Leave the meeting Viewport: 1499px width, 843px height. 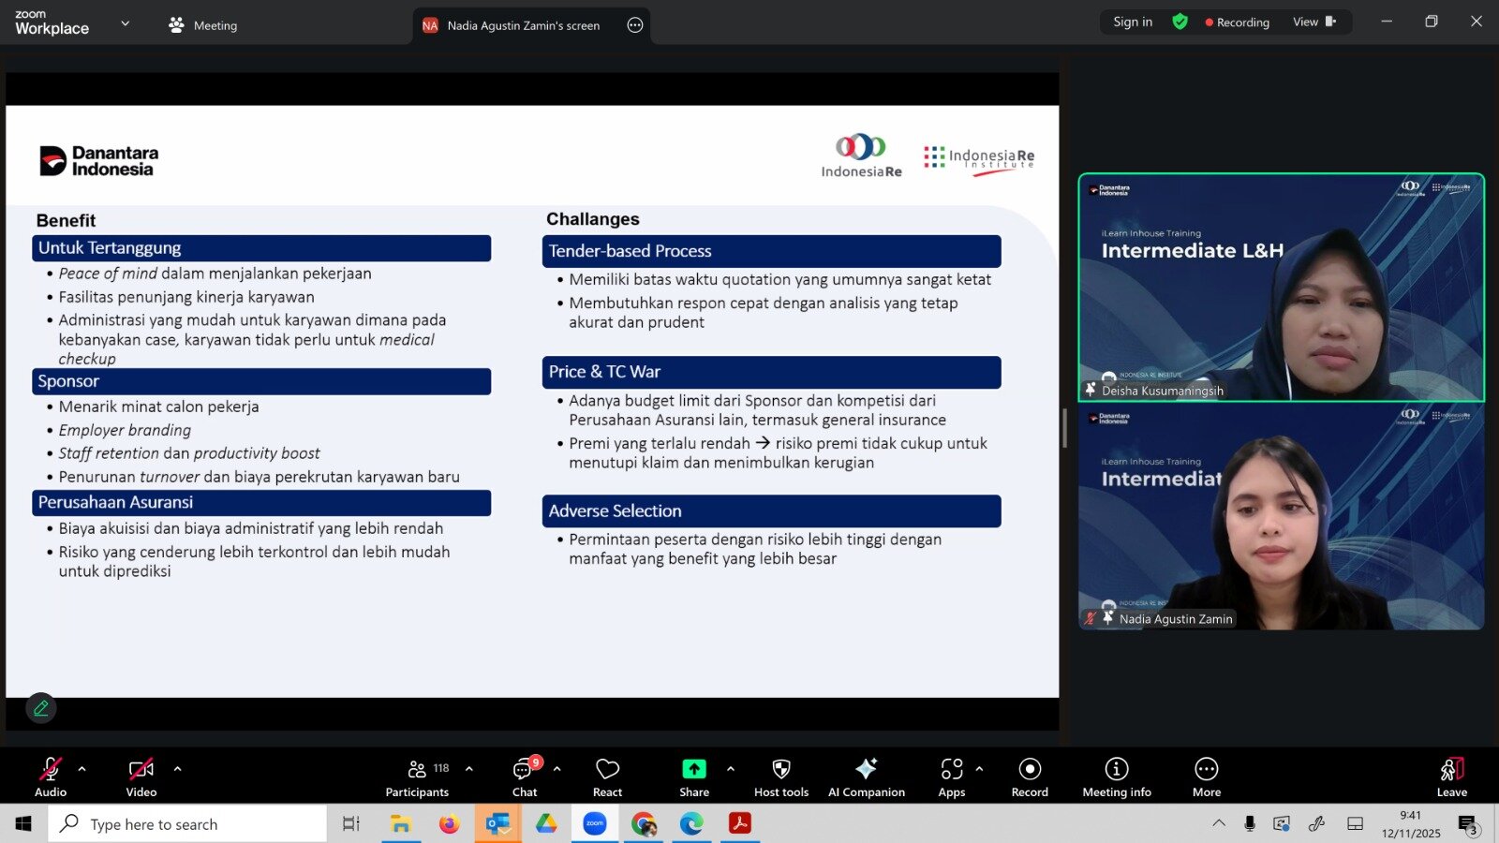[1451, 777]
